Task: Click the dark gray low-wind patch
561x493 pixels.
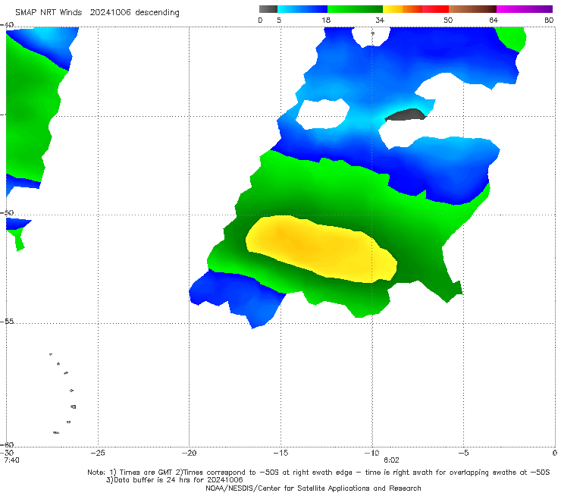Action: pos(406,115)
